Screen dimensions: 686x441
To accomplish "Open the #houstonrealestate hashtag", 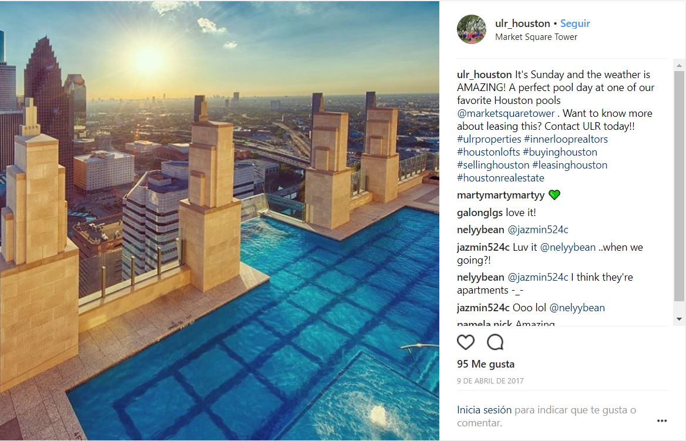I will (x=500, y=178).
